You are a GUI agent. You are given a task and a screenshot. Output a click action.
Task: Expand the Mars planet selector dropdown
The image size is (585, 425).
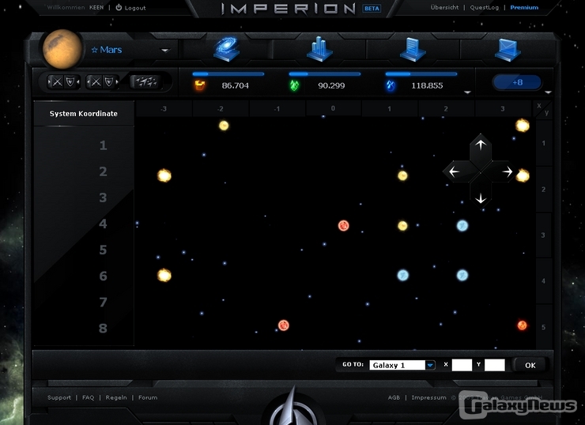tap(164, 51)
